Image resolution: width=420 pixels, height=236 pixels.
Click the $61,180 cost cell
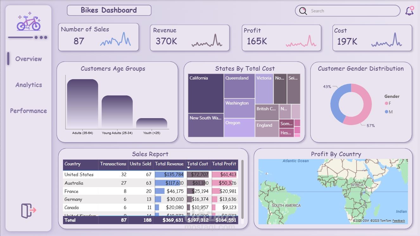(x=198, y=183)
